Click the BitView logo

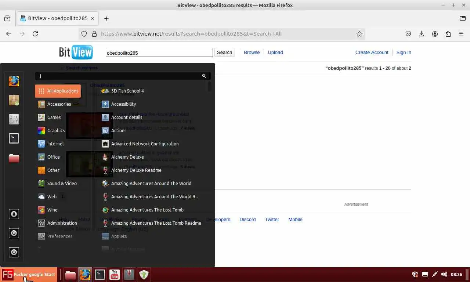[76, 52]
